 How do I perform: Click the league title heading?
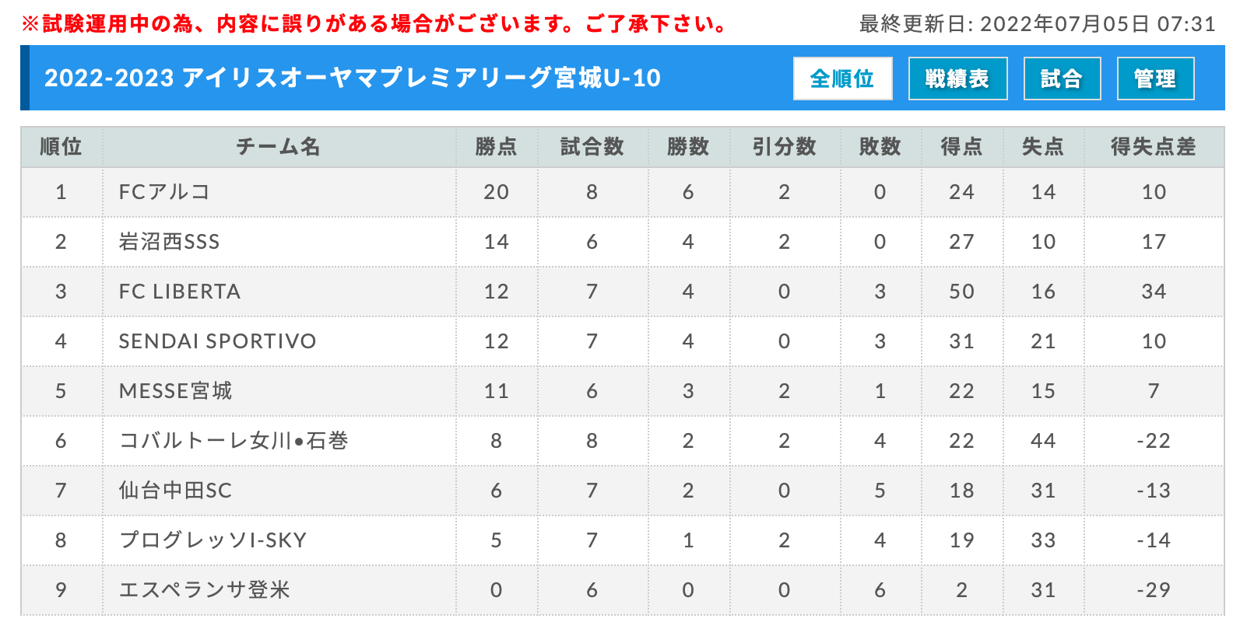click(x=353, y=79)
